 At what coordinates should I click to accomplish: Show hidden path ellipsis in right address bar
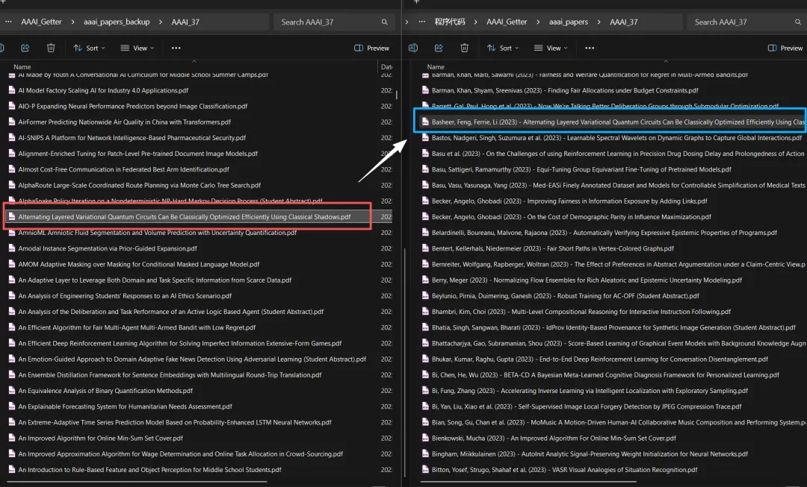[422, 22]
